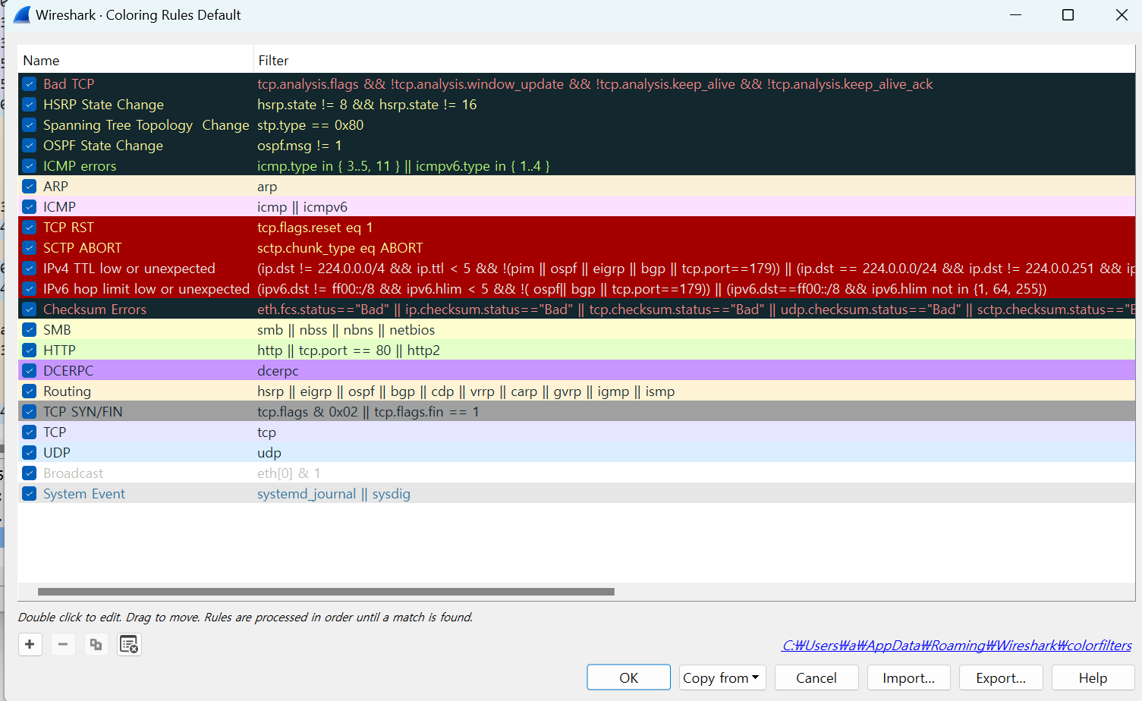Select the ICMP errors rule name
This screenshot has width=1142, height=701.
(80, 166)
